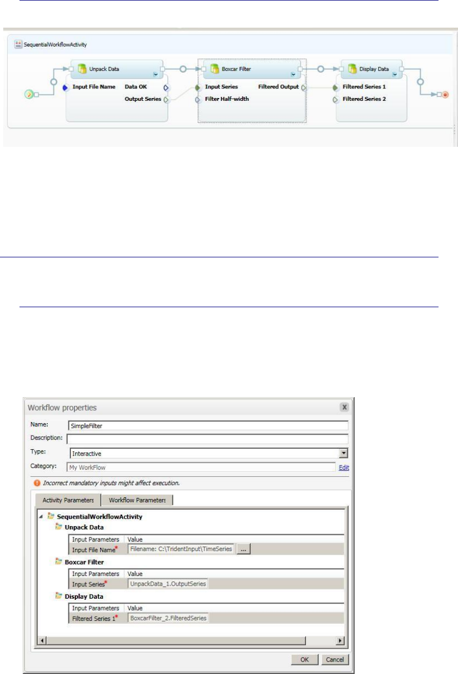Select the Data OK output port
This screenshot has height=674, width=458.
pyautogui.click(x=166, y=87)
